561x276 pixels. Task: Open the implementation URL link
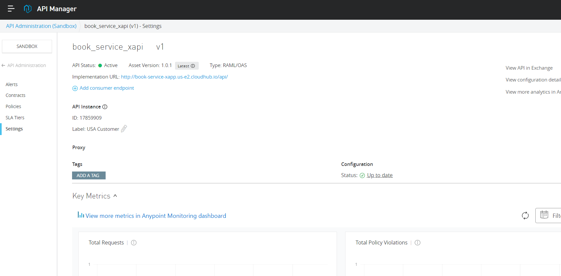174,77
